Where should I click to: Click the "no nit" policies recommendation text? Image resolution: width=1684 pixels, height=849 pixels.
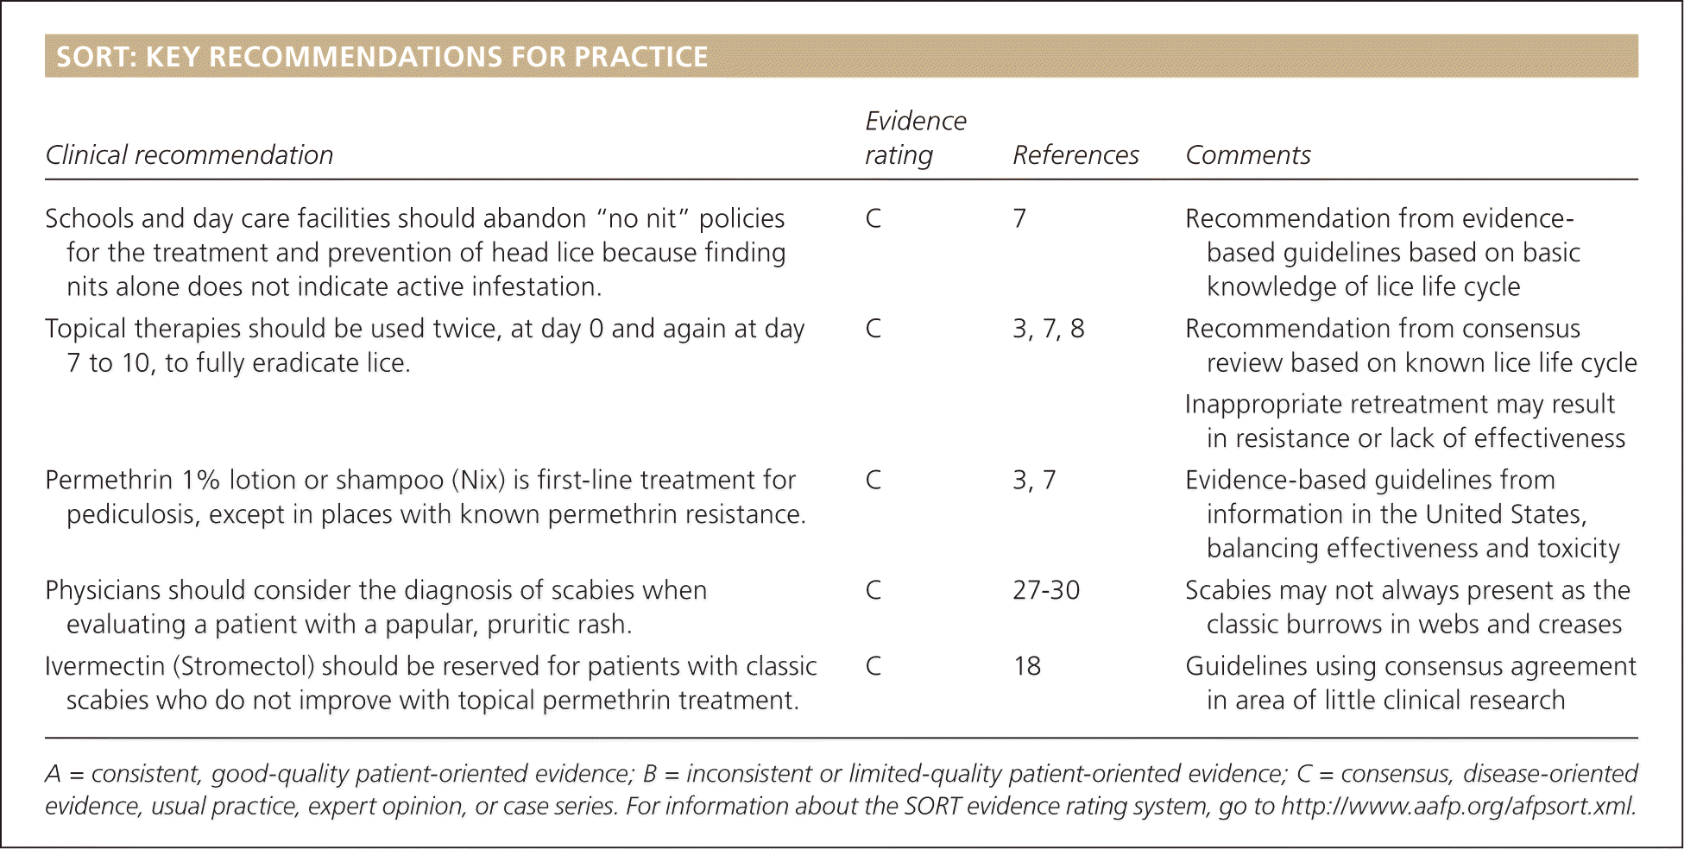click(415, 253)
